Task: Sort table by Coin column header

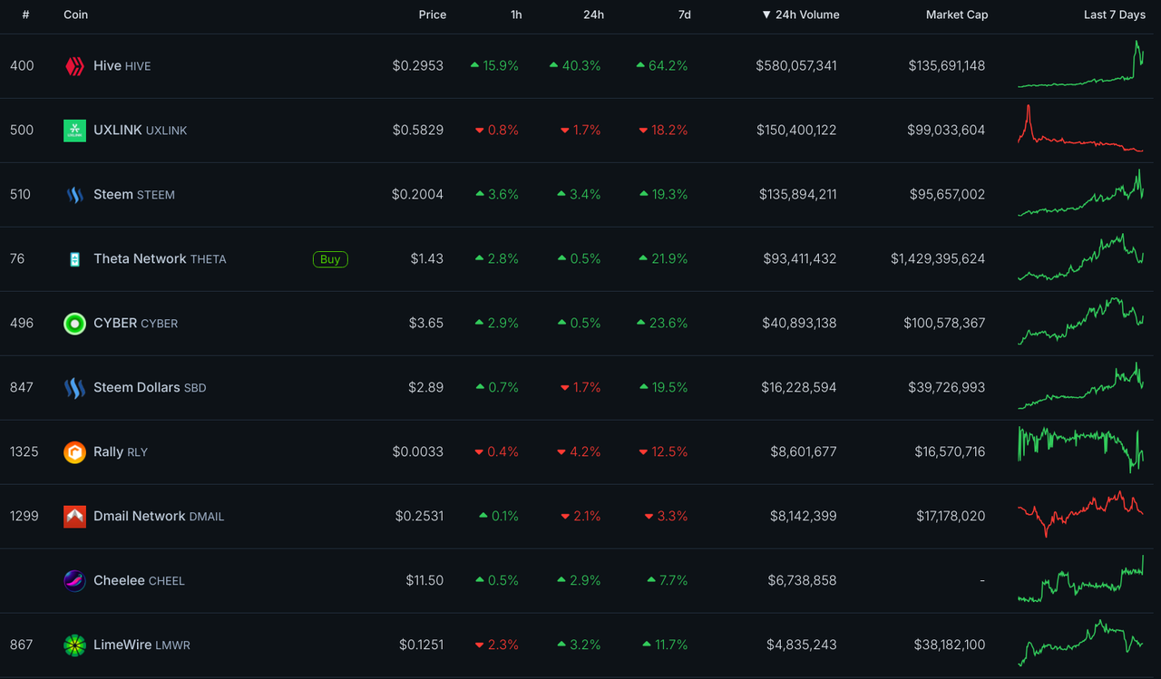Action: [76, 15]
